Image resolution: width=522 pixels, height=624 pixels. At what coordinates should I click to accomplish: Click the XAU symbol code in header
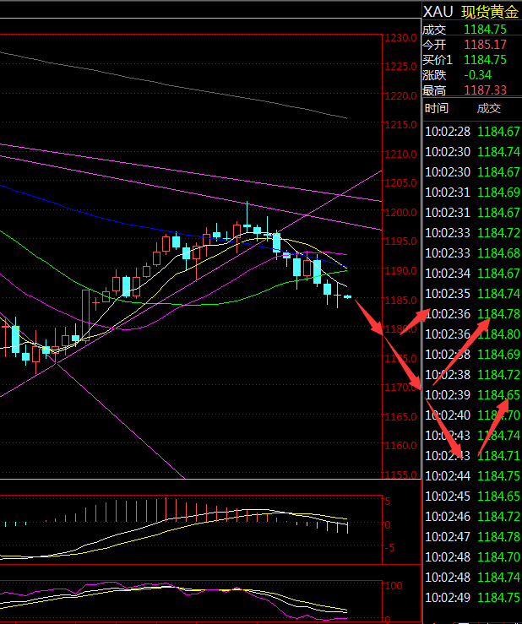[438, 12]
